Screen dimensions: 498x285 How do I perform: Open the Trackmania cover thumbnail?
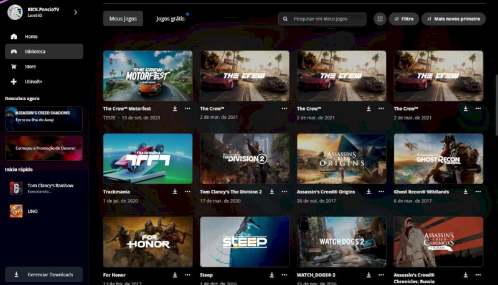coord(148,159)
